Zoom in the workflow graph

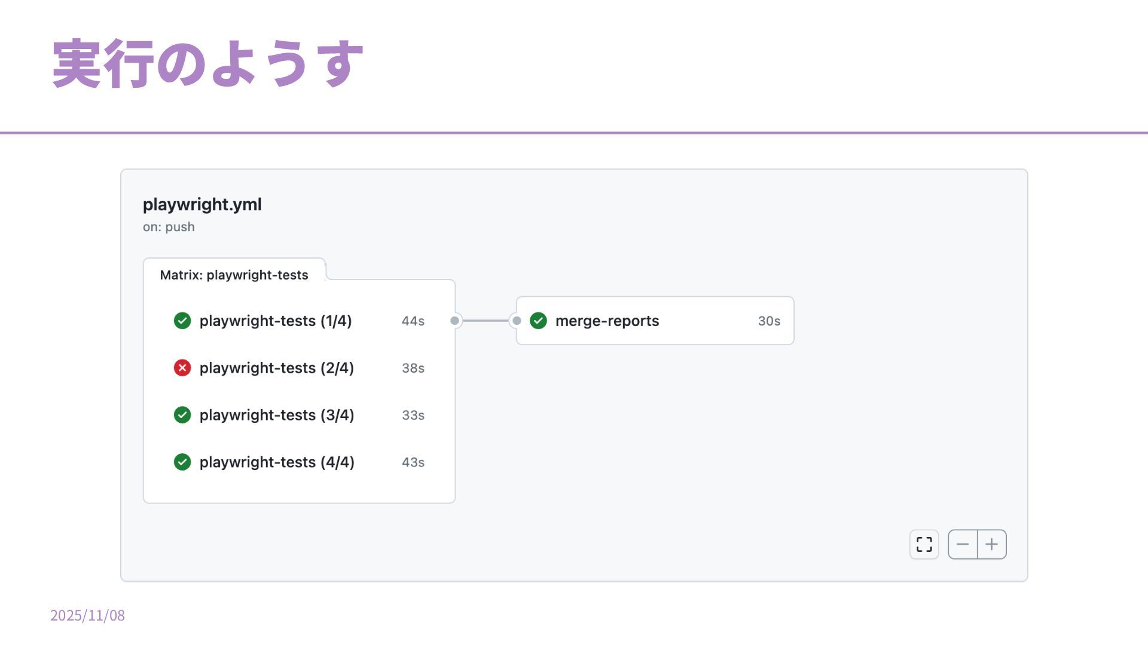[991, 544]
